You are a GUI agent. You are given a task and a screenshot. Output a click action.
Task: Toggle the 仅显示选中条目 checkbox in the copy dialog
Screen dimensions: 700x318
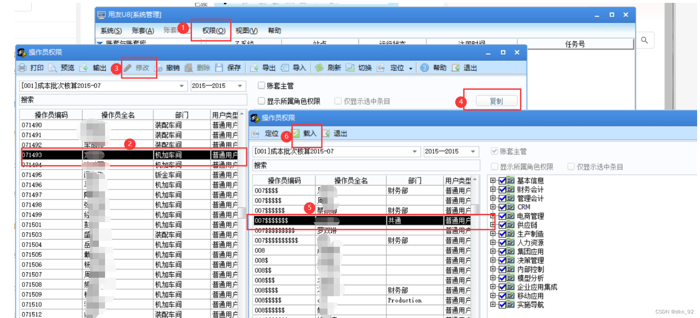571,167
